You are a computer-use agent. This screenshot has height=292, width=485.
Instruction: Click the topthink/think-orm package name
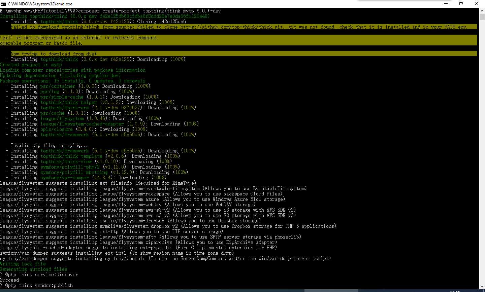coord(65,108)
